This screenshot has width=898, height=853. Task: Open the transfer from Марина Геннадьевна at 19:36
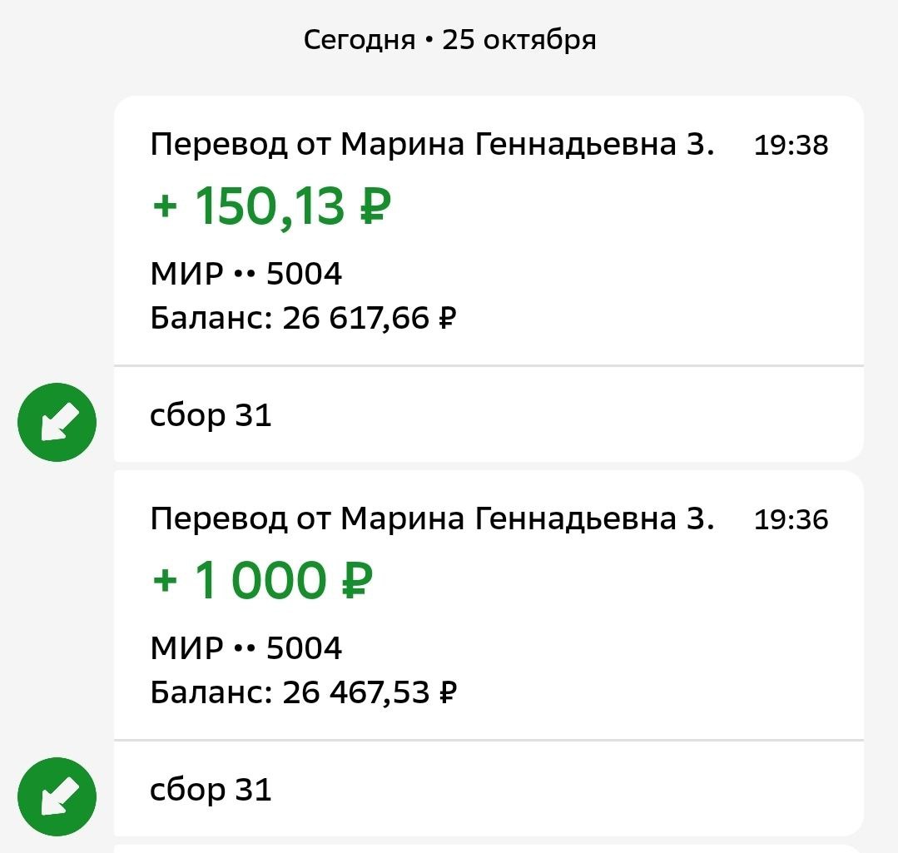[x=431, y=520]
